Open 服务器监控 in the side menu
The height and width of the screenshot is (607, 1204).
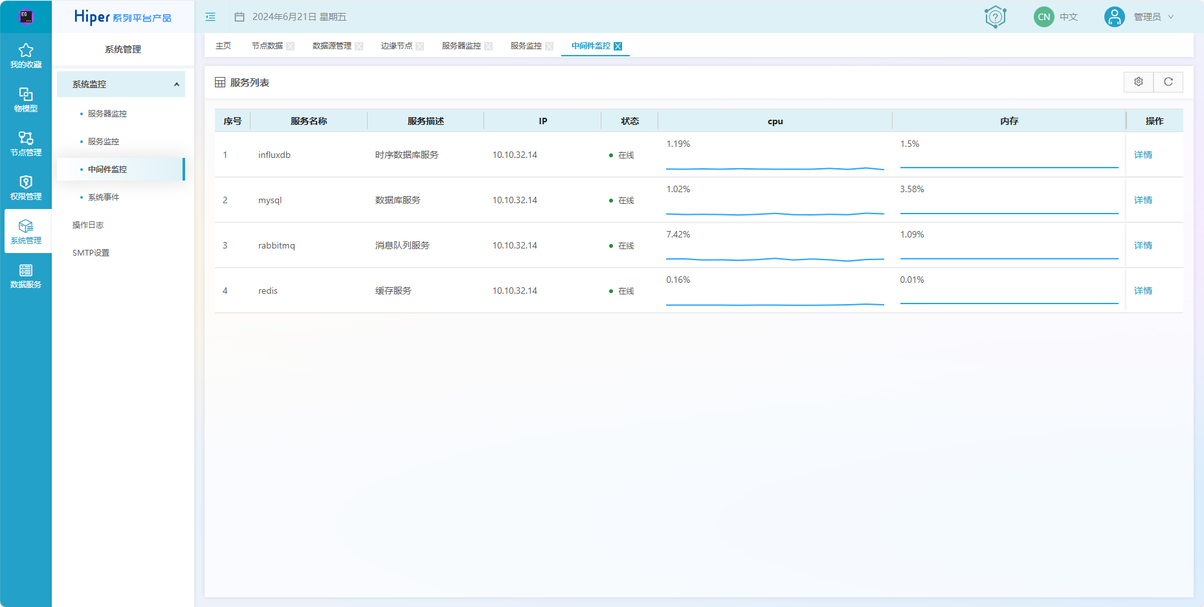click(x=107, y=114)
